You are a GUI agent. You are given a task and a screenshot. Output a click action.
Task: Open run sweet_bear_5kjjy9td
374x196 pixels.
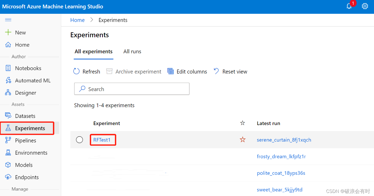tap(280, 190)
